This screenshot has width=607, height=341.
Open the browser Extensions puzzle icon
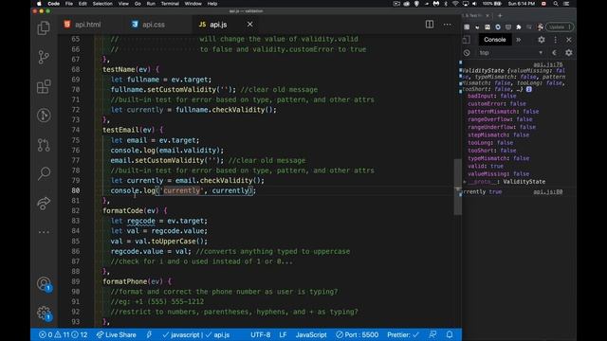click(x=519, y=27)
